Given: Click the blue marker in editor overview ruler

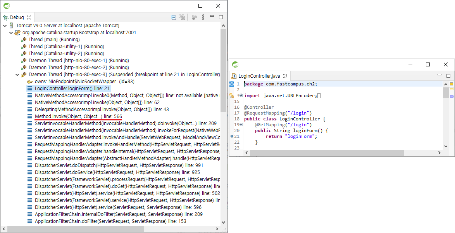Looking at the screenshot, I should (452, 96).
